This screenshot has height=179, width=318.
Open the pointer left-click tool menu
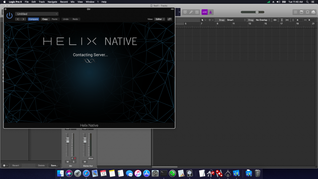[x=204, y=20]
